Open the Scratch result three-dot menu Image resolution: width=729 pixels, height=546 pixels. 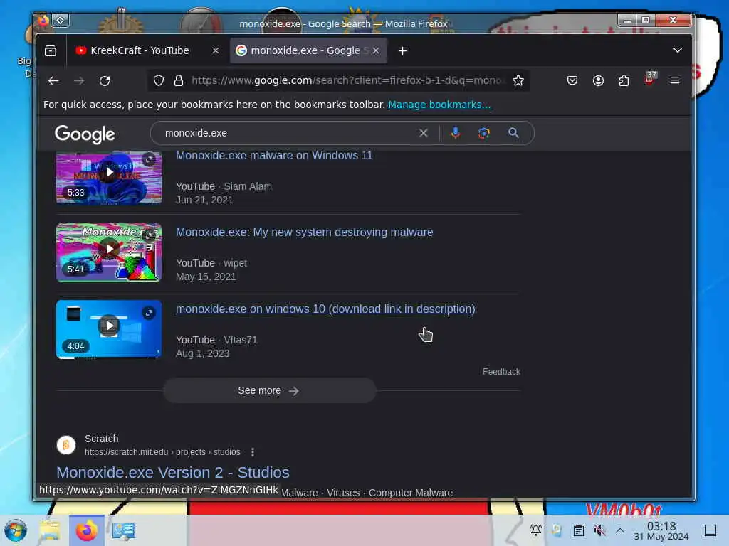(x=253, y=451)
